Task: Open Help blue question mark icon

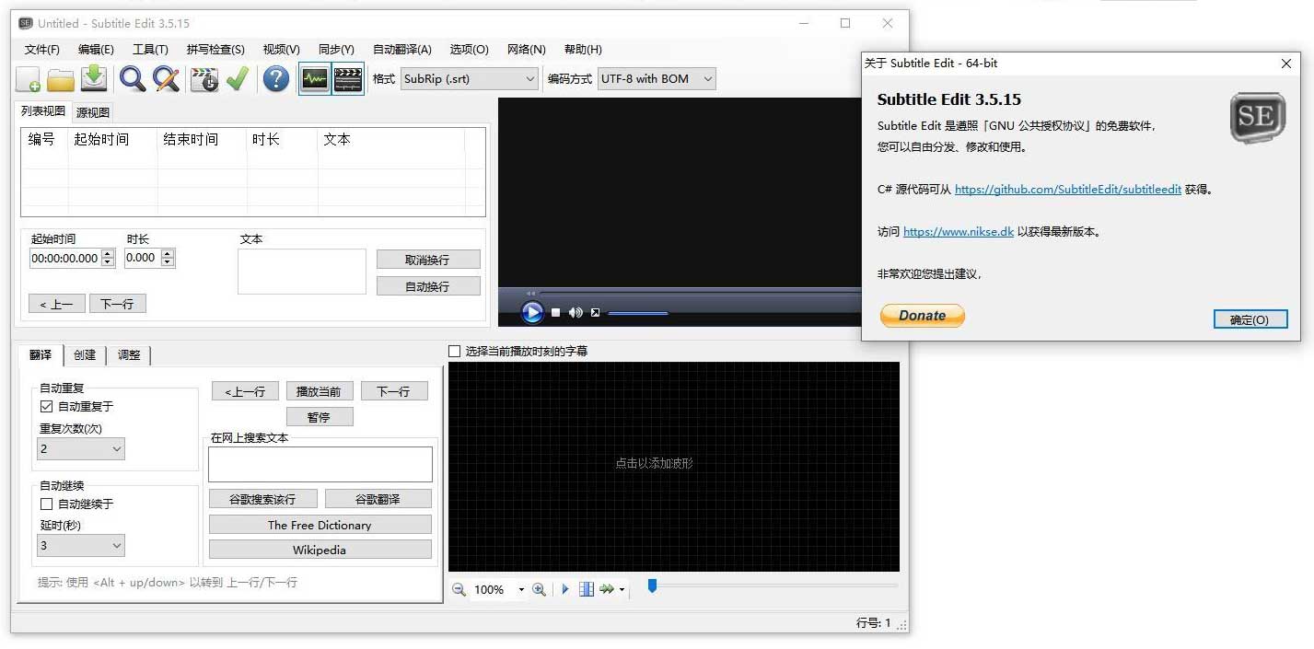Action: click(276, 79)
